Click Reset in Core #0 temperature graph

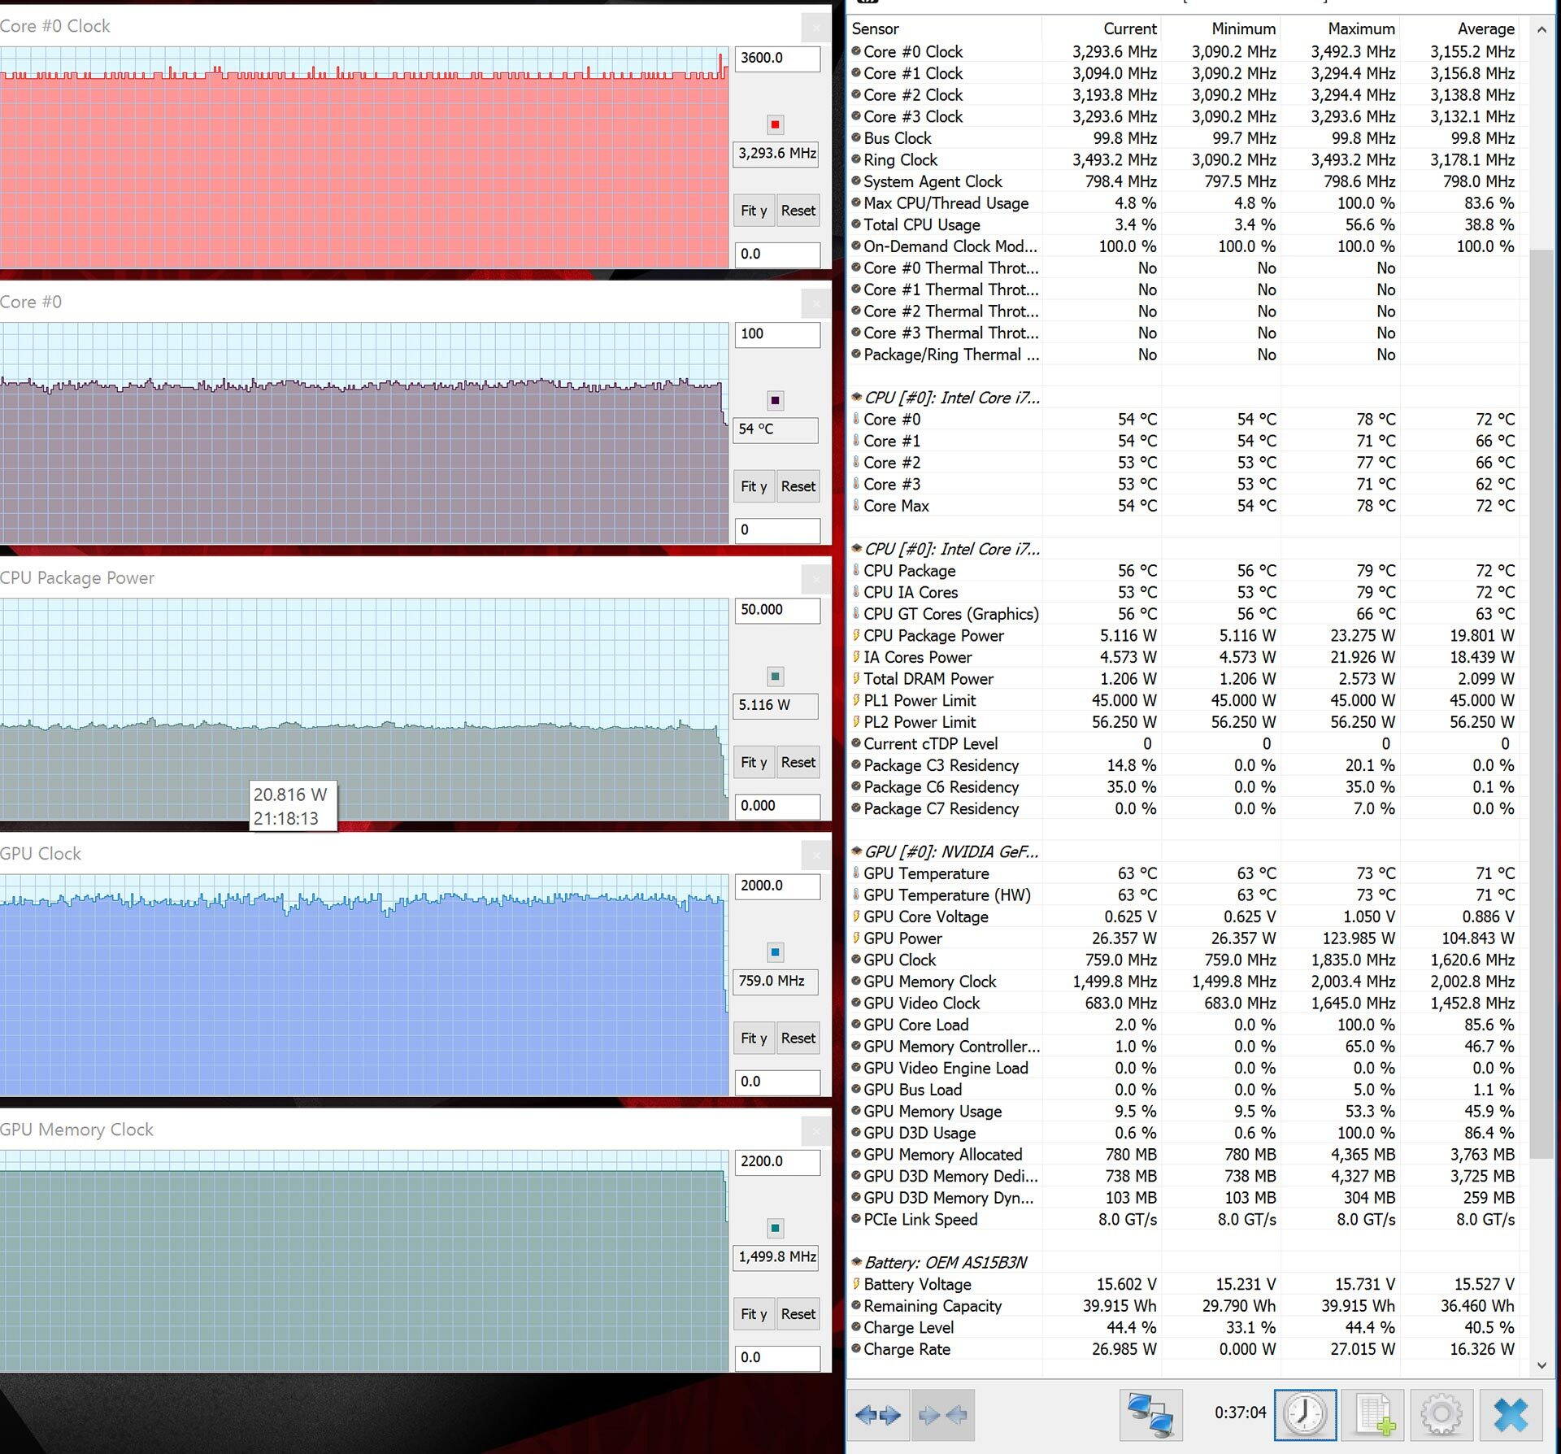pos(798,486)
